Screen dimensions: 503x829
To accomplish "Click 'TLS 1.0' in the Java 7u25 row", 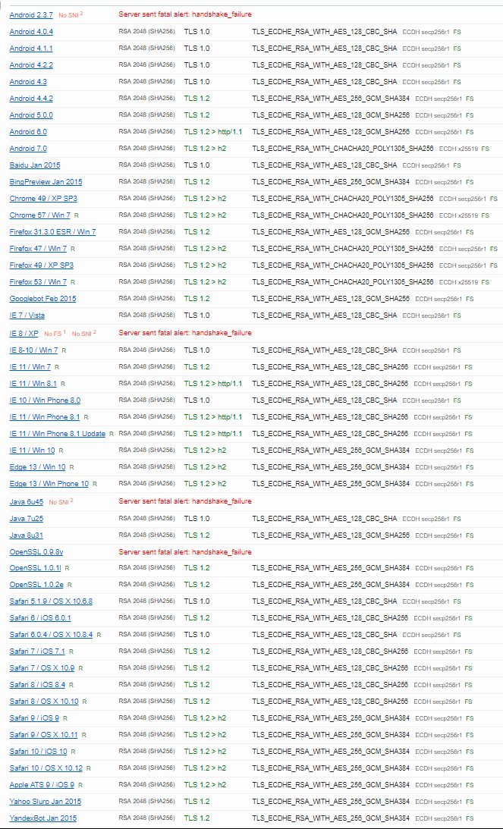I will click(x=196, y=518).
